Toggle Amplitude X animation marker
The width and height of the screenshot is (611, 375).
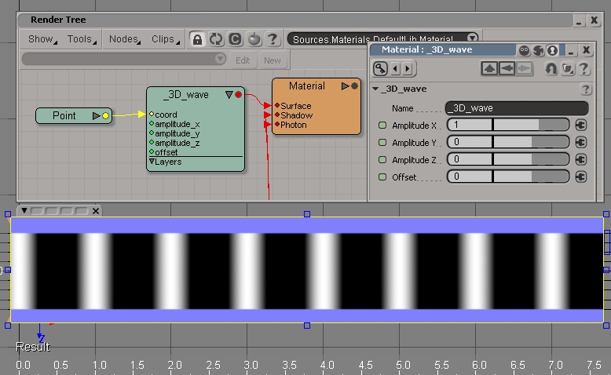coord(382,126)
